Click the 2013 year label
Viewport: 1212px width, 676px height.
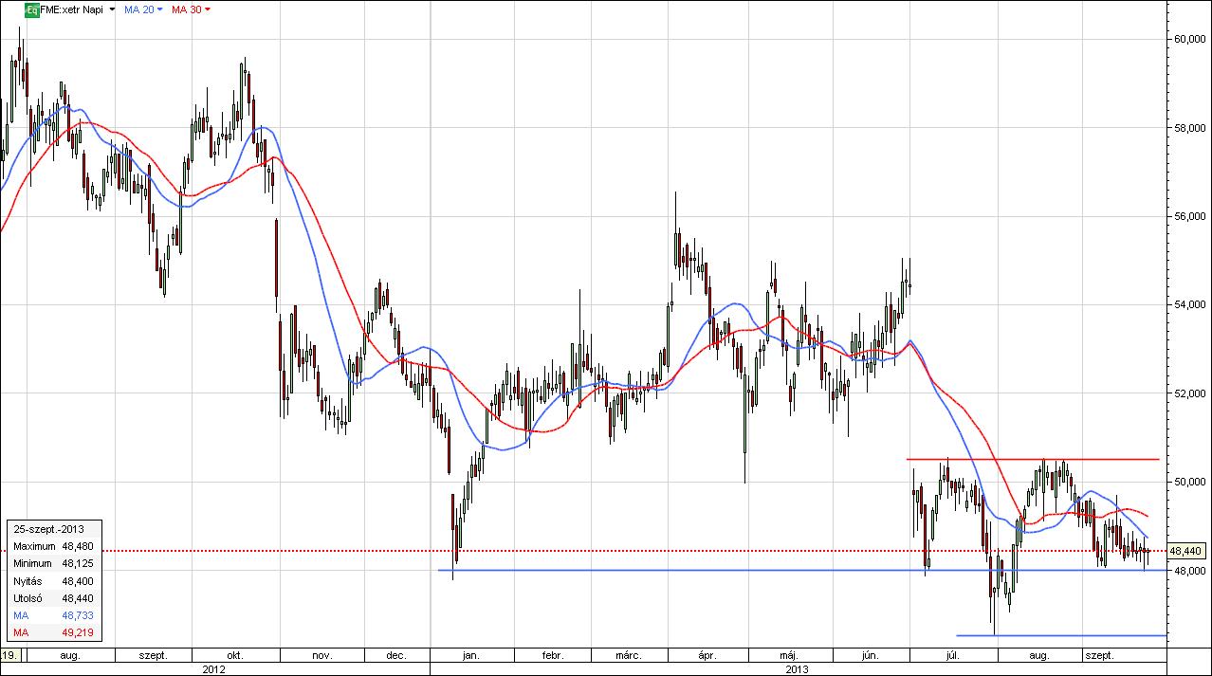click(798, 668)
